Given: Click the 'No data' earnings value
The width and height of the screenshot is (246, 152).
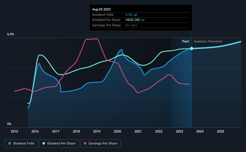Looking at the screenshot, I should (x=131, y=25).
